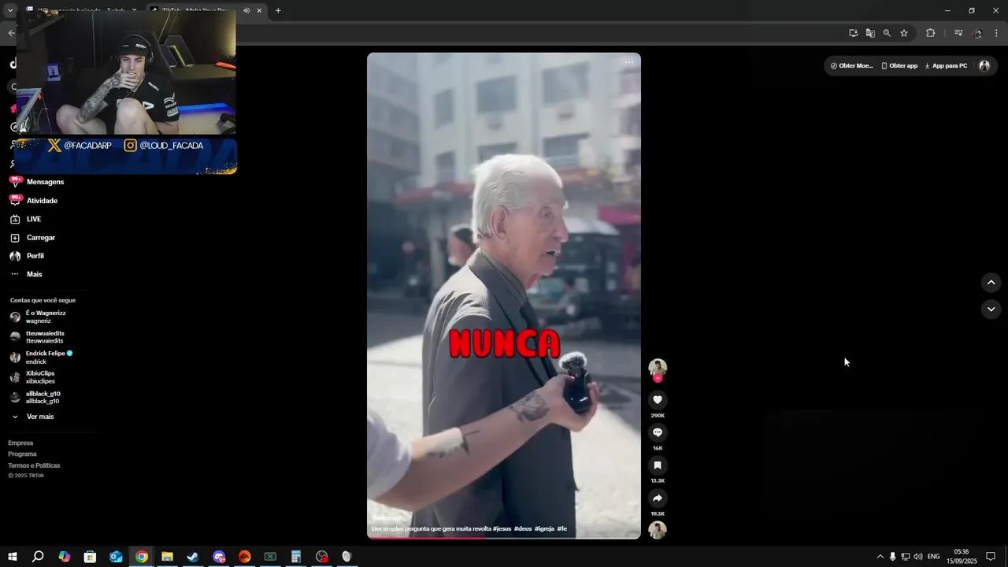The width and height of the screenshot is (1008, 567).
Task: Click the zoom magnifier in address bar
Action: pos(887,33)
